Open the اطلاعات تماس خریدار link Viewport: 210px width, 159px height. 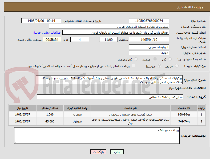47,33
